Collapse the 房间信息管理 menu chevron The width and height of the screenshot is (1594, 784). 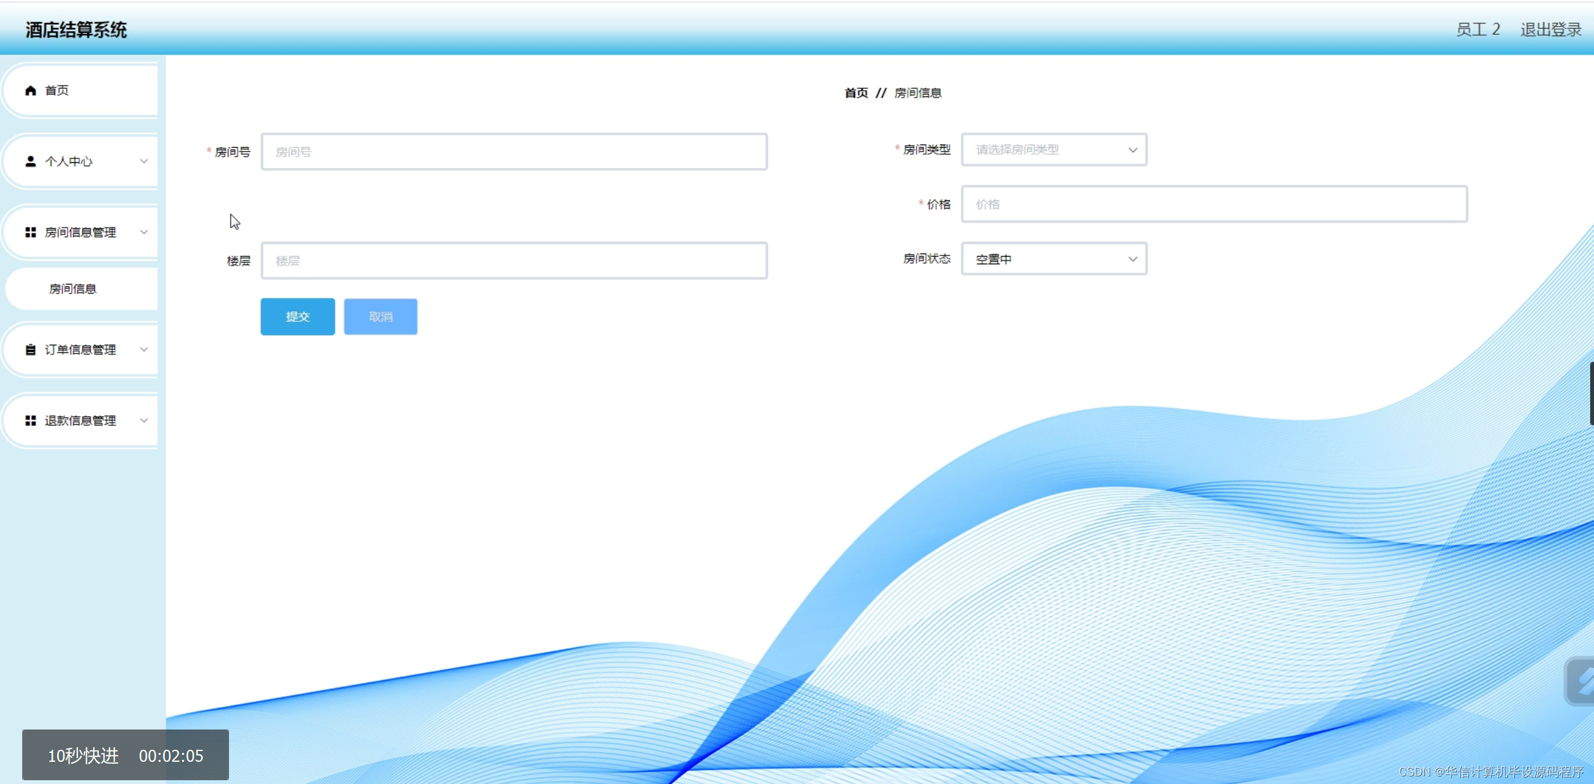[x=144, y=232]
